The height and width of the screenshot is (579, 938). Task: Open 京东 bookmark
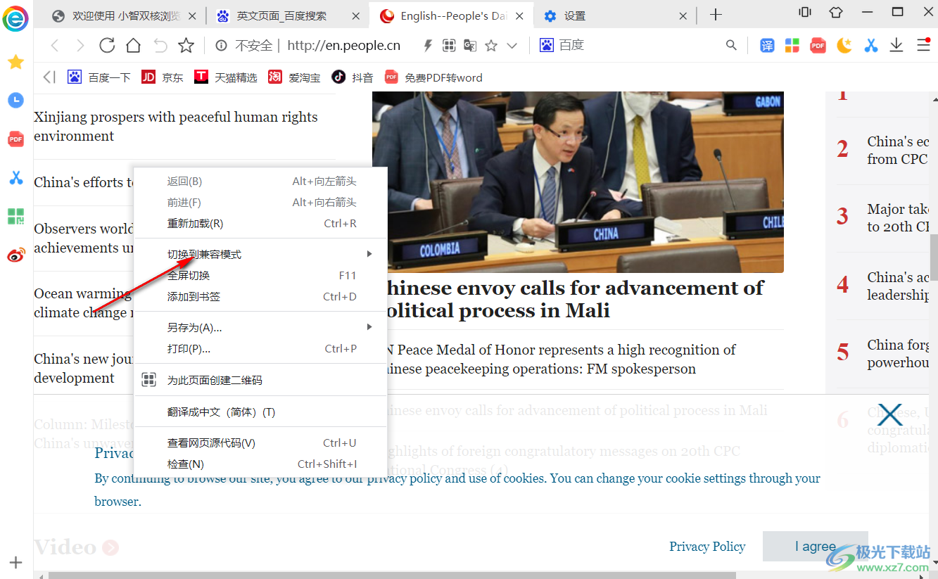pyautogui.click(x=163, y=77)
